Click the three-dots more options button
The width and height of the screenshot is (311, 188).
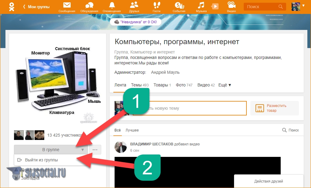tap(95, 150)
